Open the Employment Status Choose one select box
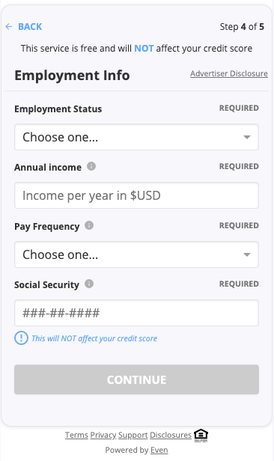This screenshot has height=461, width=274. click(x=137, y=137)
